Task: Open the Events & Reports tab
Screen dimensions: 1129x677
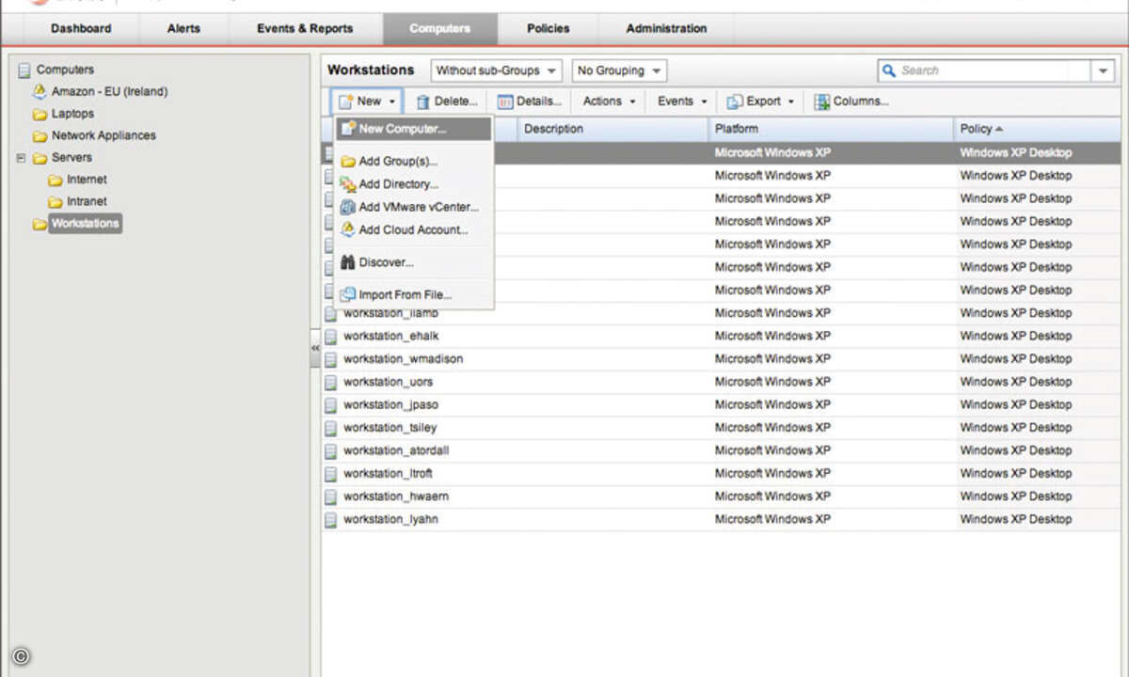Action: [x=305, y=29]
